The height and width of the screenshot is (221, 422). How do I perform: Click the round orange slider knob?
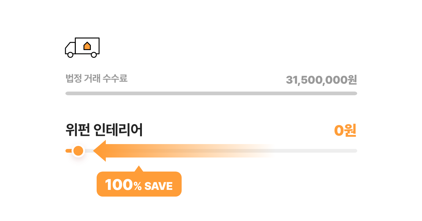coord(79,151)
